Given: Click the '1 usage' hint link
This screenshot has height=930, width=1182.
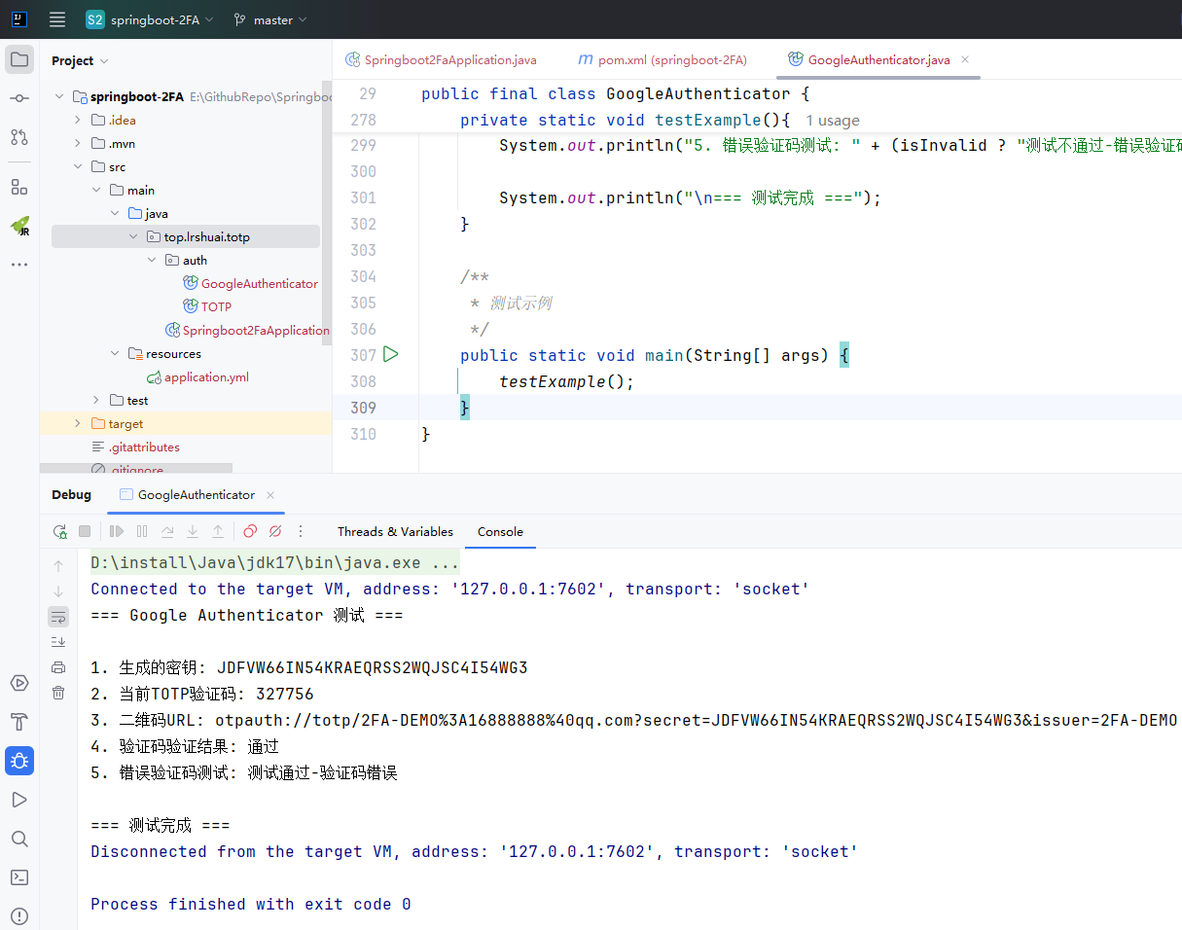Looking at the screenshot, I should click(x=832, y=121).
